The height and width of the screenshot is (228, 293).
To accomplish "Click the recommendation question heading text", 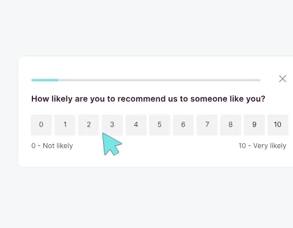I will tap(148, 99).
